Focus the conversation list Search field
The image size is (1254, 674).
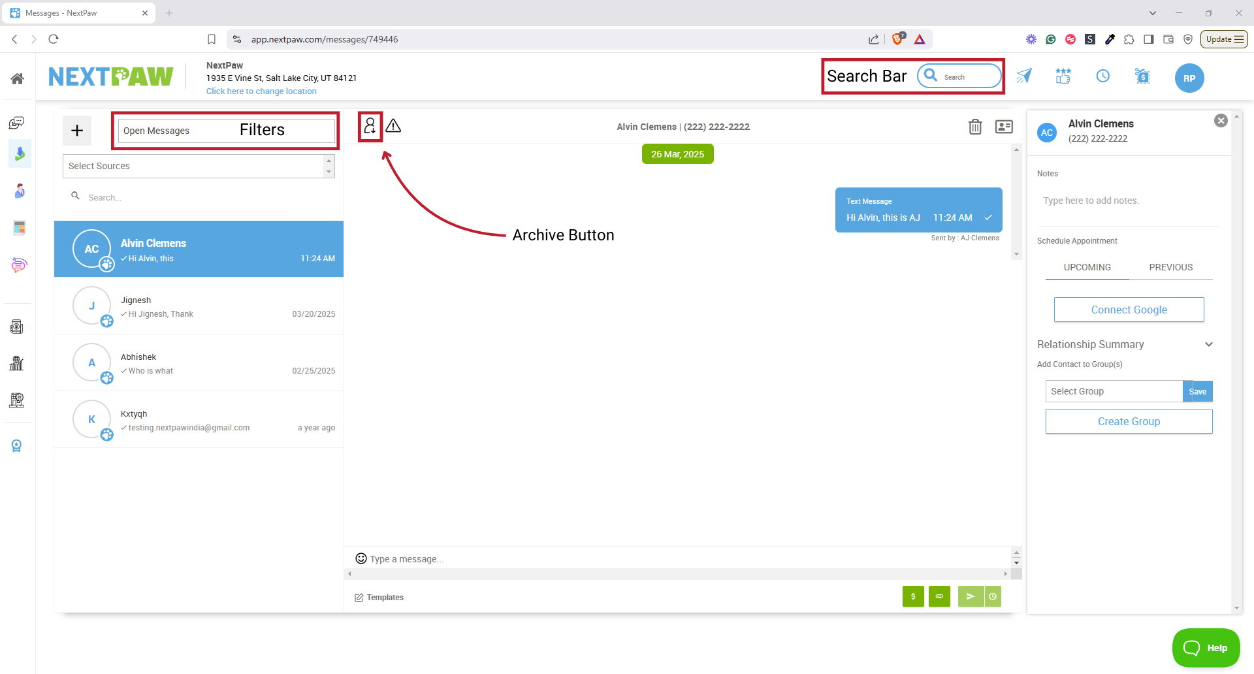click(180, 197)
